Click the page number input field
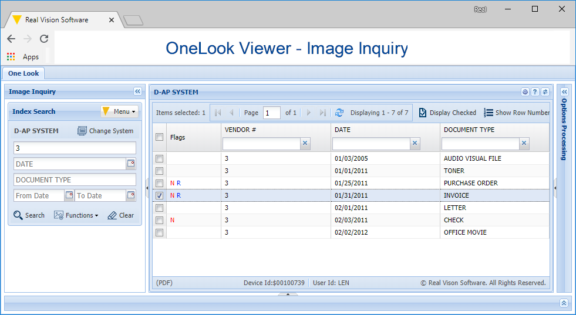Screen dimensions: 576x315 272,113
